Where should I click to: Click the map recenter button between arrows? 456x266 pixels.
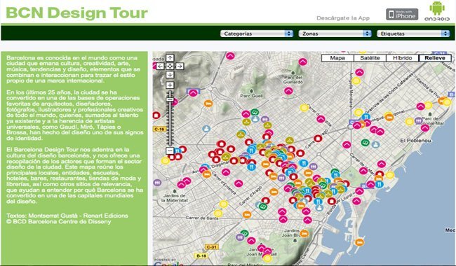click(x=170, y=66)
